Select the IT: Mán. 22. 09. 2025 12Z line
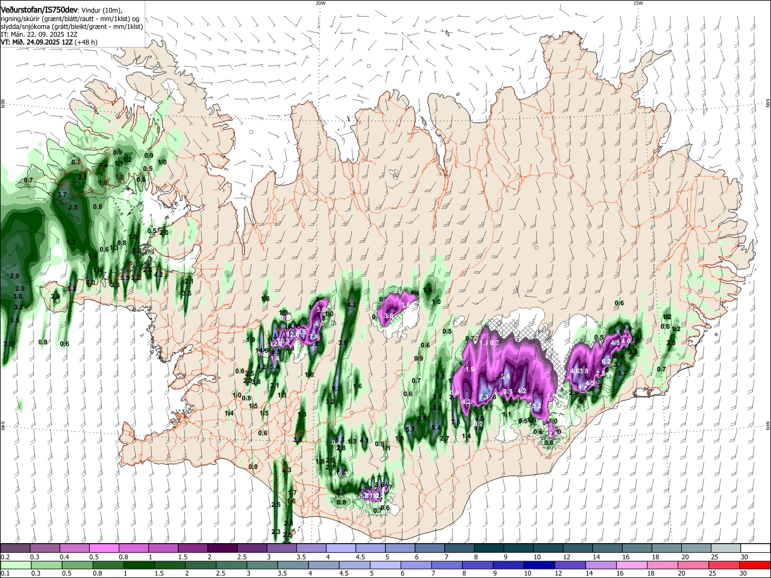Viewport: 771px width, 578px height. click(x=39, y=34)
